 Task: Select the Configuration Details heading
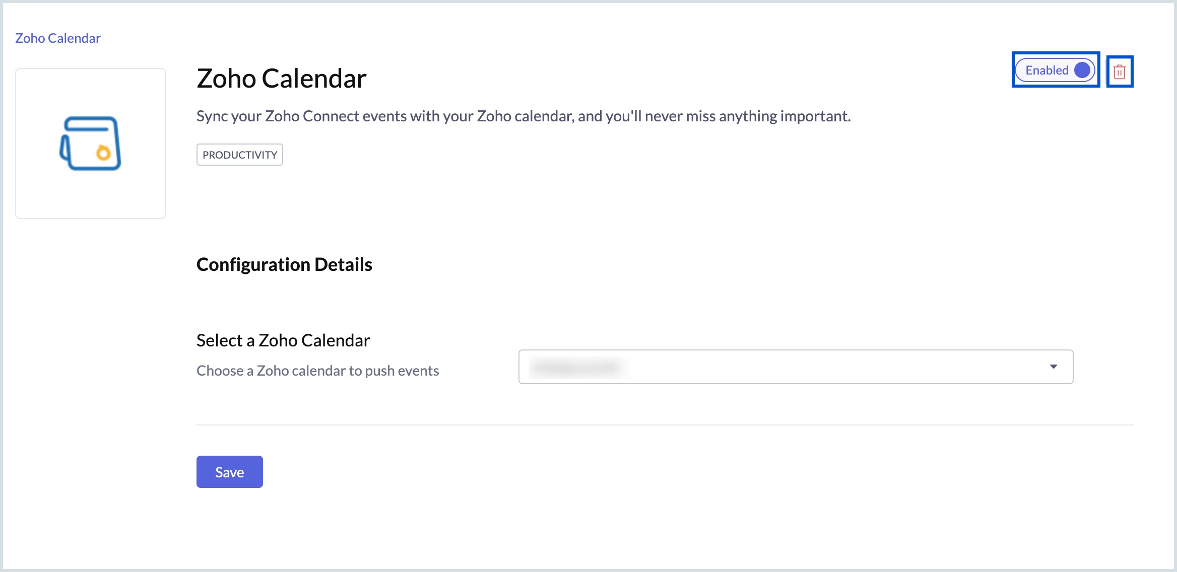click(x=284, y=264)
